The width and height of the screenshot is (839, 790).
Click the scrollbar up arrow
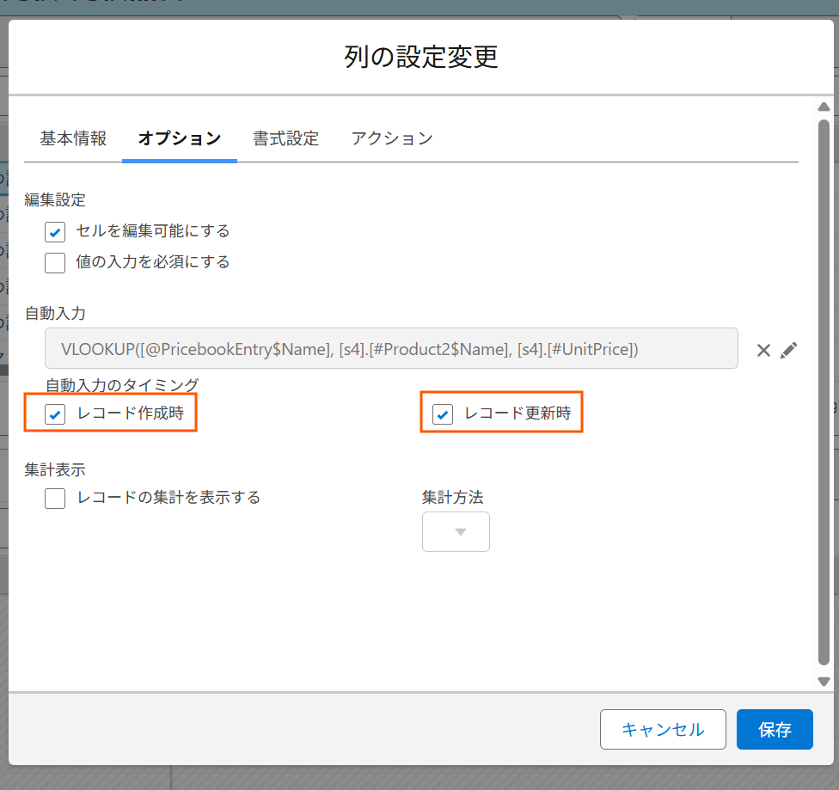824,107
